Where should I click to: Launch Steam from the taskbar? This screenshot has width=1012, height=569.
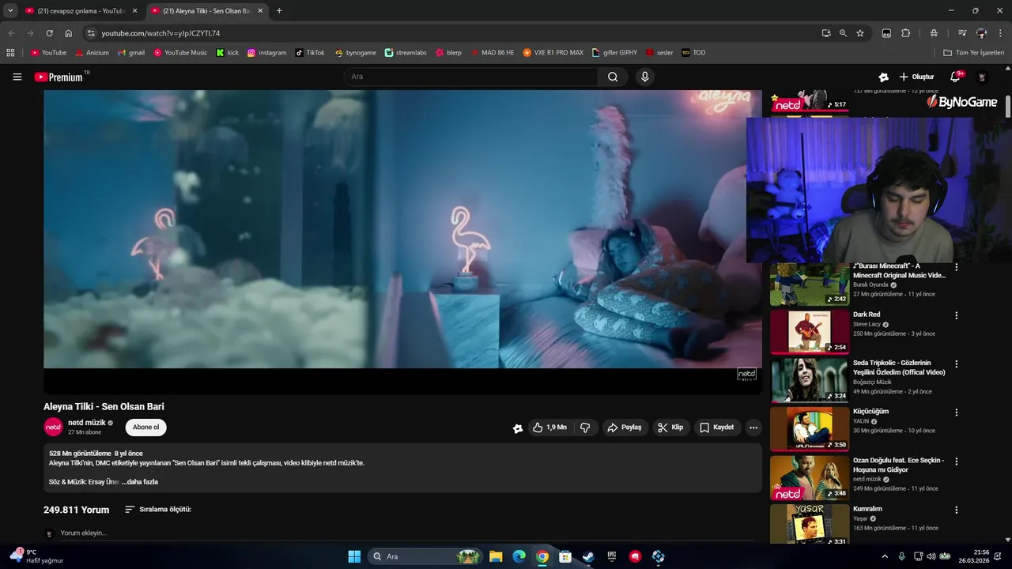588,556
